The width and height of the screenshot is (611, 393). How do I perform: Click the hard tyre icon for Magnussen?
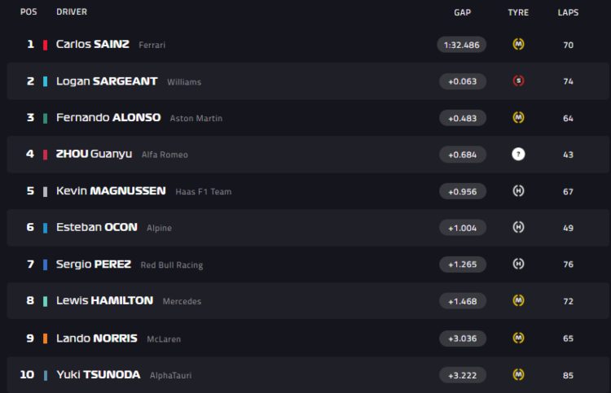click(x=518, y=191)
